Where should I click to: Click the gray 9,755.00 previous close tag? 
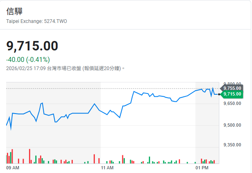(232, 88)
